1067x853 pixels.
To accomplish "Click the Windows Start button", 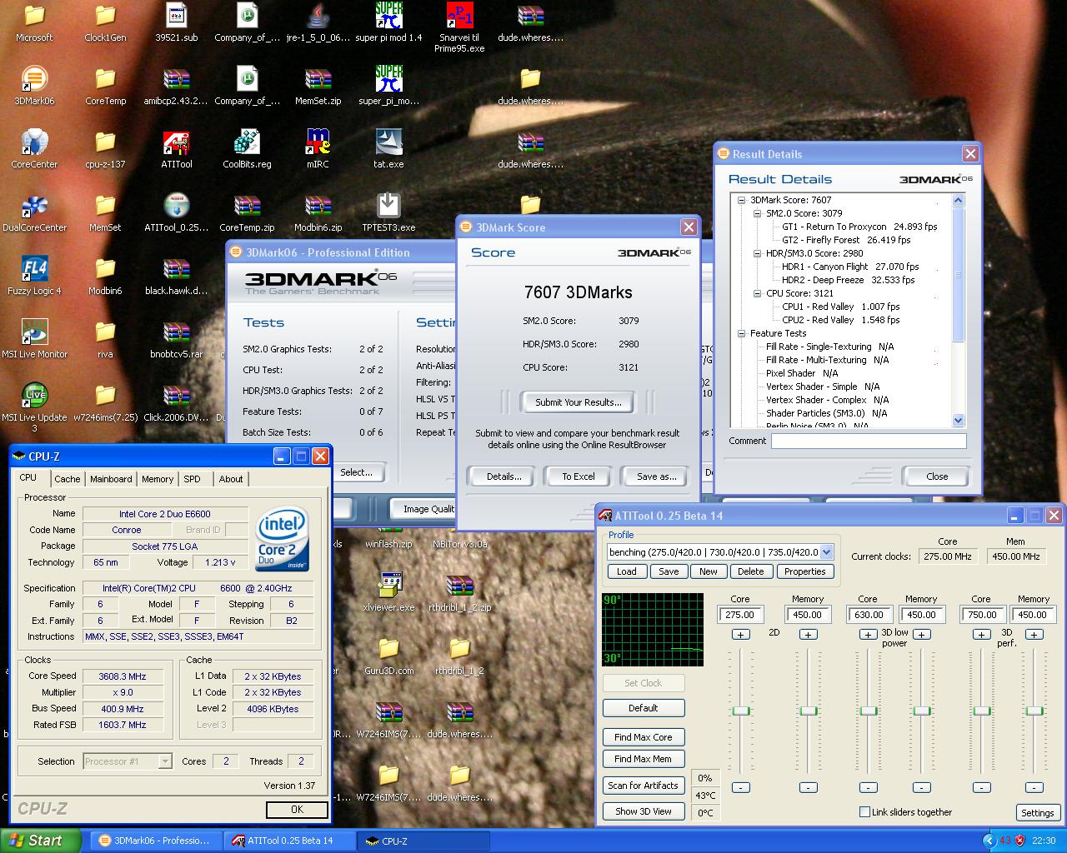I will [41, 841].
